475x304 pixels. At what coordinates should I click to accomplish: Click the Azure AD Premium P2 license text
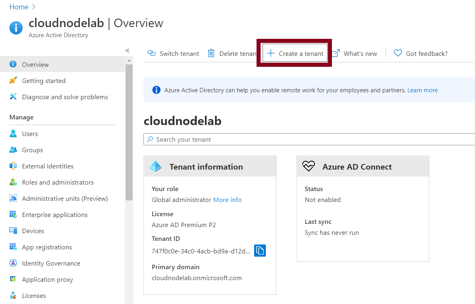click(x=184, y=225)
